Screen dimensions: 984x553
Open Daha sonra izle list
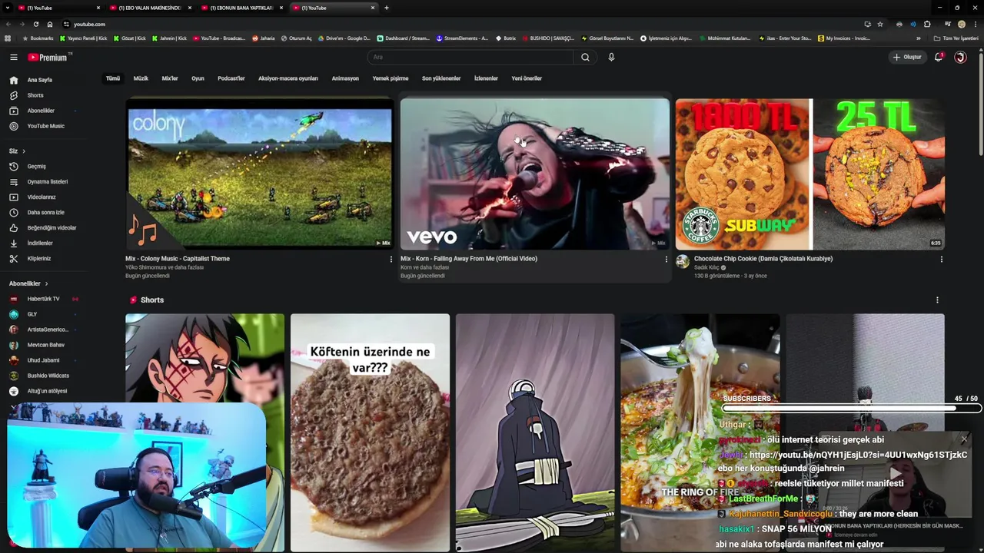coord(46,212)
